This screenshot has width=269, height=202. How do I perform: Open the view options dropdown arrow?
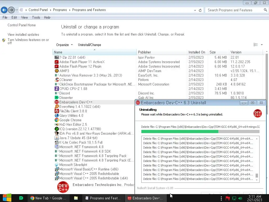[262, 45]
